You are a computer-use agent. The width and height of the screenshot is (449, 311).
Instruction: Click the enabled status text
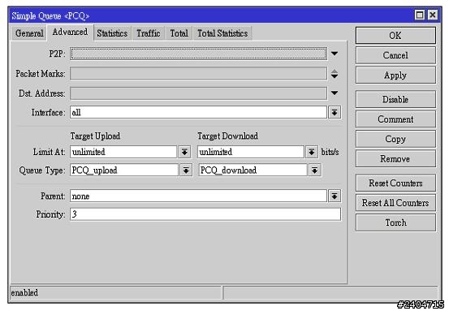24,292
